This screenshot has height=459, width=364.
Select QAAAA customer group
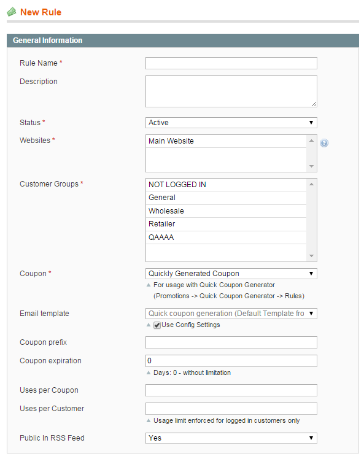pyautogui.click(x=226, y=237)
